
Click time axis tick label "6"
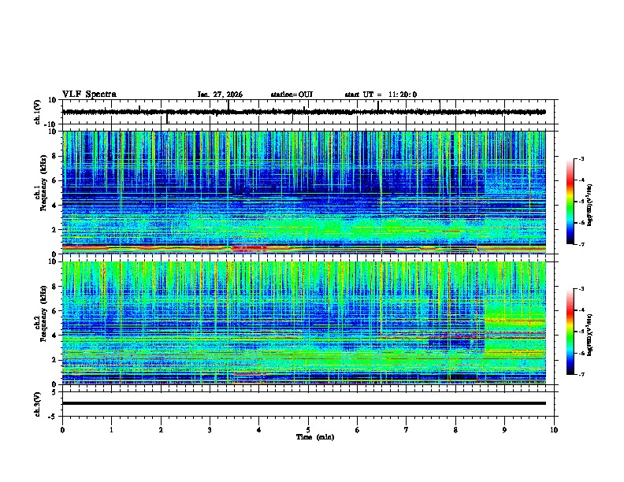coord(358,430)
